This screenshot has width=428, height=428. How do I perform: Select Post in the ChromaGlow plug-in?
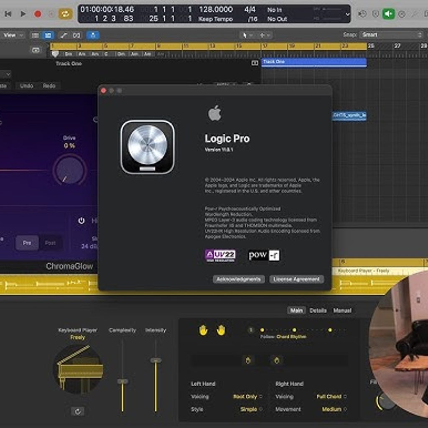(x=50, y=243)
